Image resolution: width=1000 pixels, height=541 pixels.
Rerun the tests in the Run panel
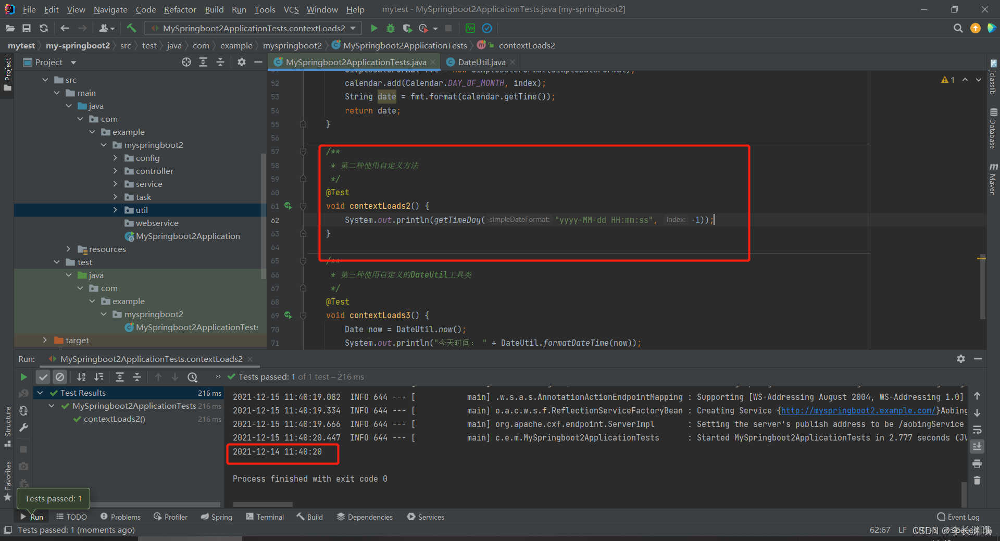click(23, 376)
